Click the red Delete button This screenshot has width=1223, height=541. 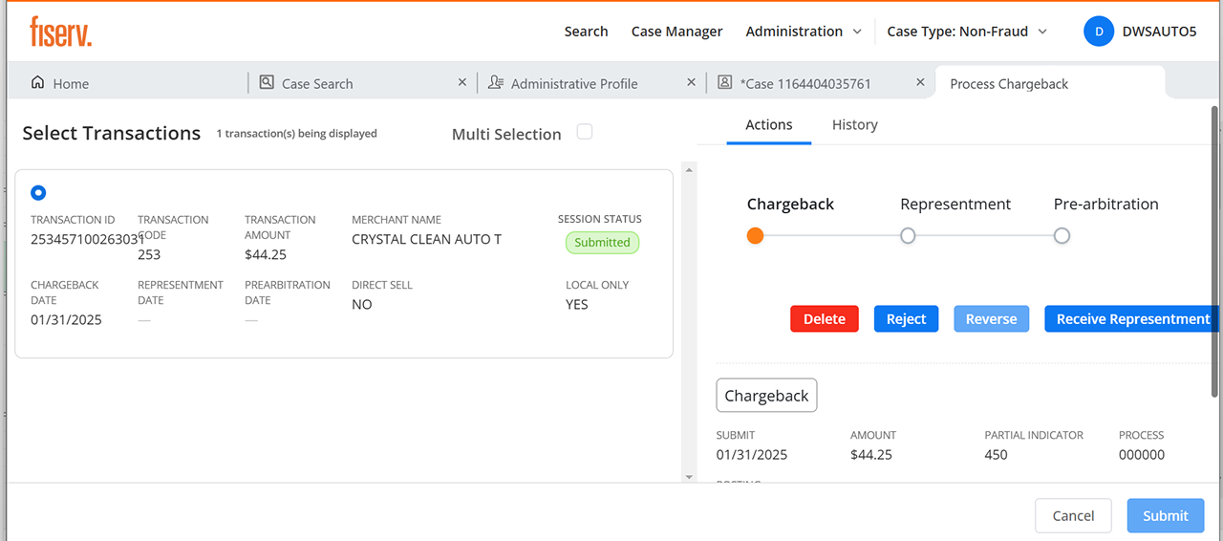[825, 319]
